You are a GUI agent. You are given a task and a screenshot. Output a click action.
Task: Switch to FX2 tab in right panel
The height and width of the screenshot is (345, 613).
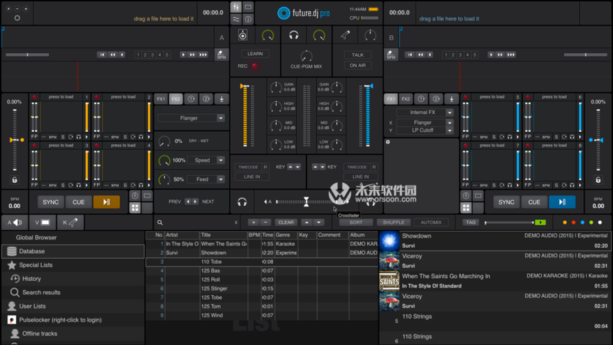point(406,99)
